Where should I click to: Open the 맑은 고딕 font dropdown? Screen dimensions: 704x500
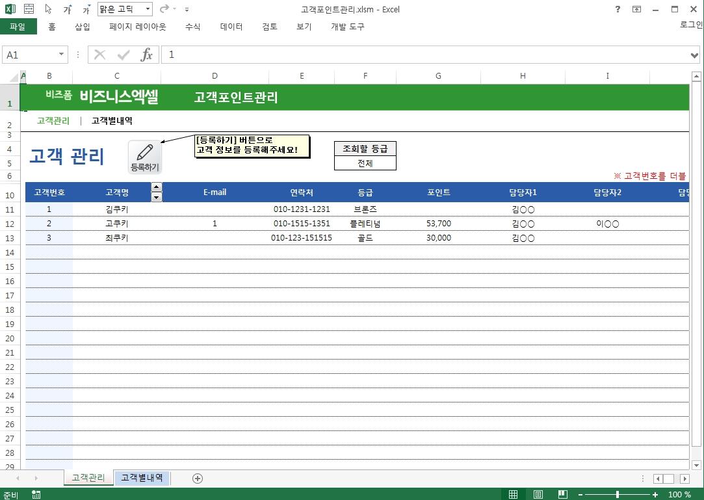coord(148,9)
